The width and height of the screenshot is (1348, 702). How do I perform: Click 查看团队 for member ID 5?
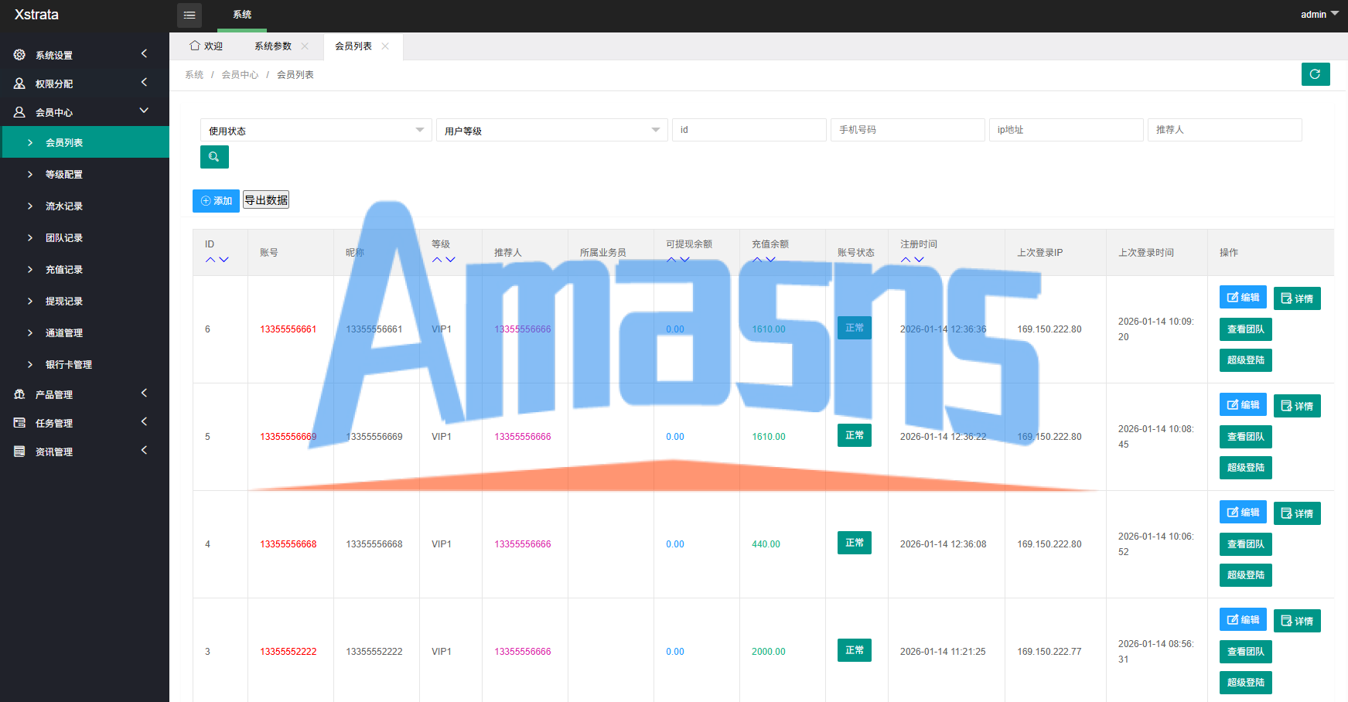click(x=1246, y=437)
